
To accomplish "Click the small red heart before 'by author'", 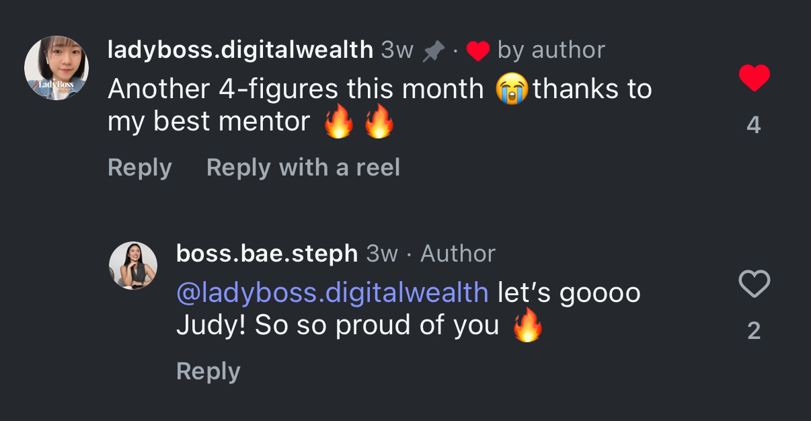I will point(477,51).
